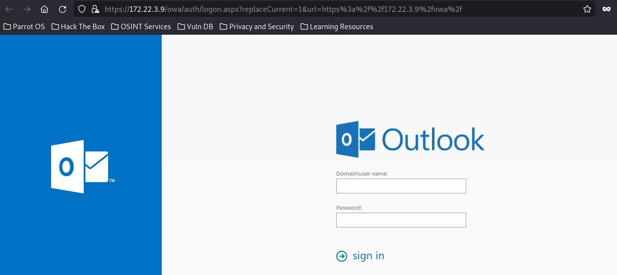Reload the page with the refresh icon

click(62, 9)
